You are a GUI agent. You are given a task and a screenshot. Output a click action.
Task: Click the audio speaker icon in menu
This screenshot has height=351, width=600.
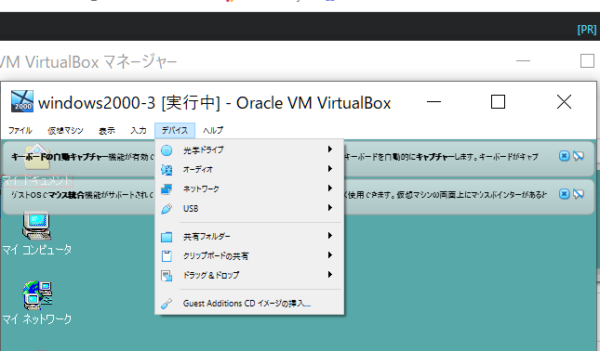(x=167, y=170)
